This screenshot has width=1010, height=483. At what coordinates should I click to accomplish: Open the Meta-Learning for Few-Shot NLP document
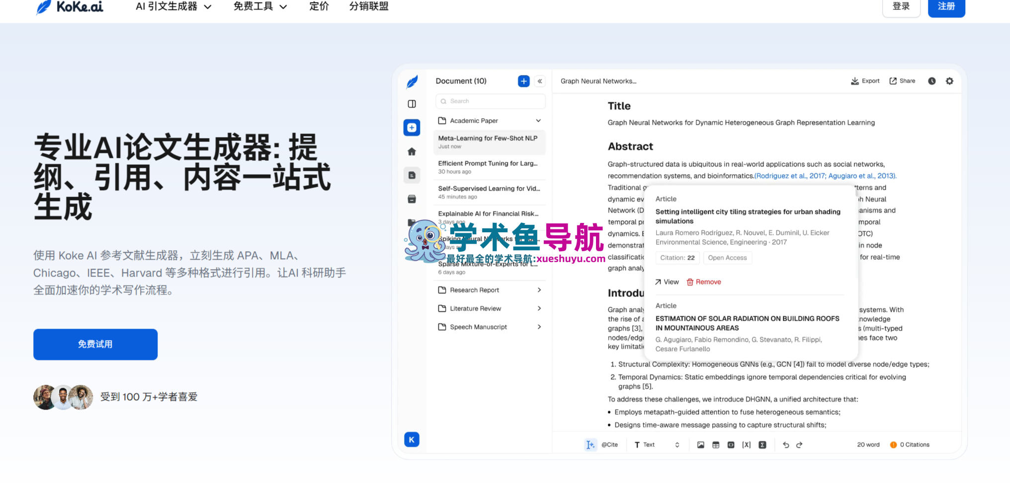490,142
